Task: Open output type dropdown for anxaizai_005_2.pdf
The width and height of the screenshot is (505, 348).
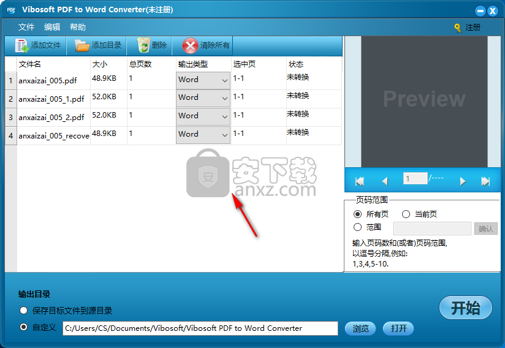Action: [x=203, y=116]
